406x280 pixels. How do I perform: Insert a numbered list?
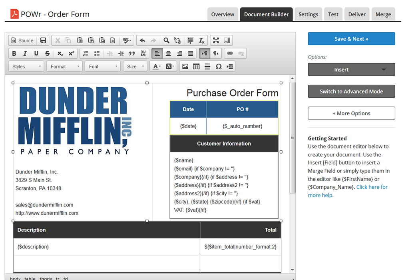[86, 54]
